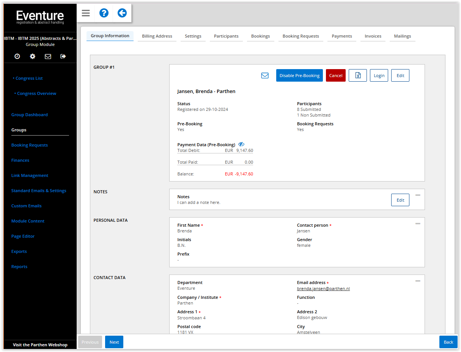Export group using the Excel icon button
461x352 pixels.
pyautogui.click(x=357, y=76)
